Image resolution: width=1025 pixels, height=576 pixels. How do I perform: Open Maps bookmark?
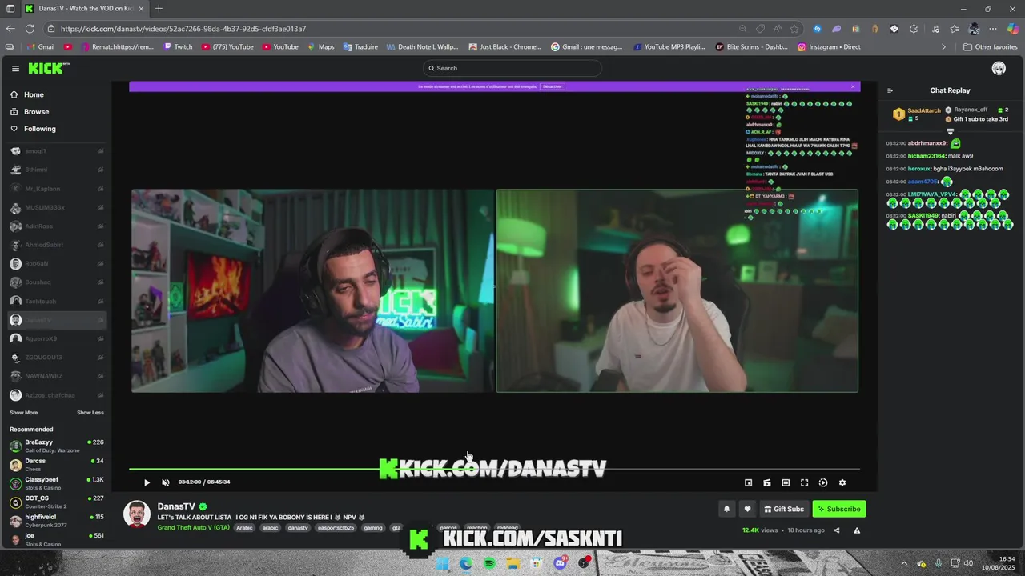tap(320, 46)
